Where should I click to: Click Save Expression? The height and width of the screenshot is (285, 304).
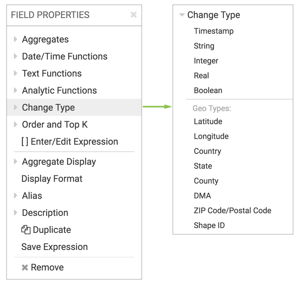tap(54, 247)
